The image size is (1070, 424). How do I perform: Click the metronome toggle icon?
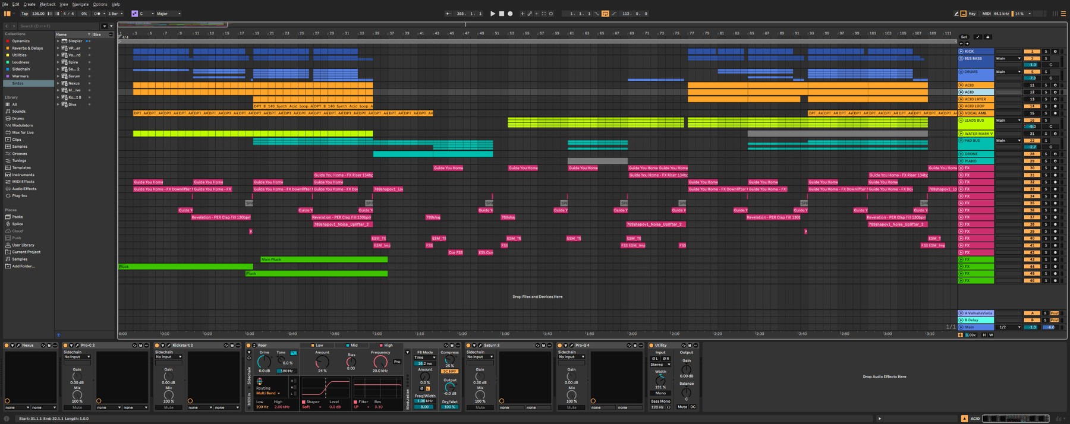click(98, 14)
